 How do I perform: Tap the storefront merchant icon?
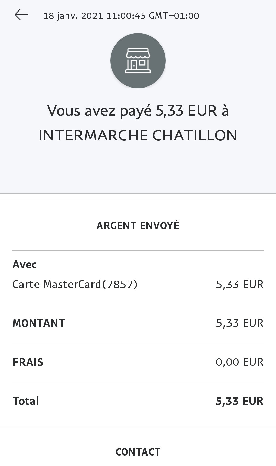[138, 61]
